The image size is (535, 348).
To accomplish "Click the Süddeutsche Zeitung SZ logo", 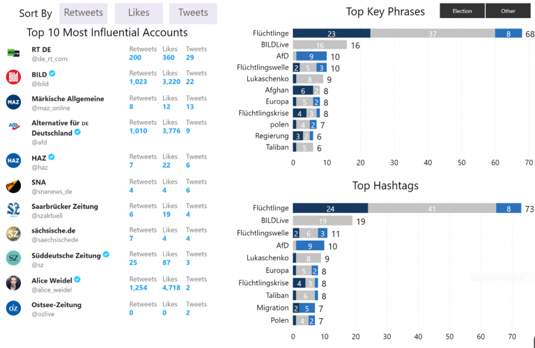I will click(x=13, y=258).
